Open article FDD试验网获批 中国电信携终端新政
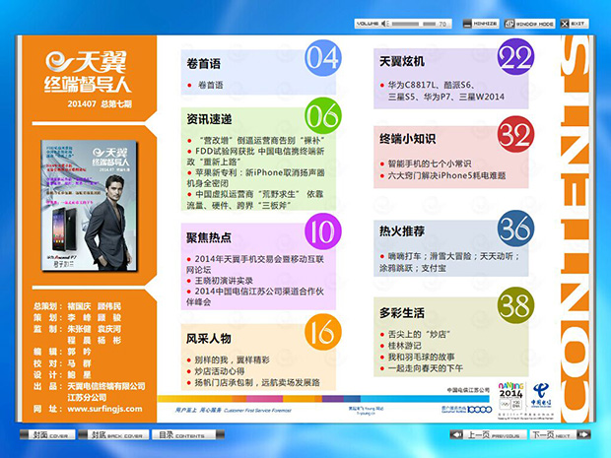The image size is (611, 458). 255,157
